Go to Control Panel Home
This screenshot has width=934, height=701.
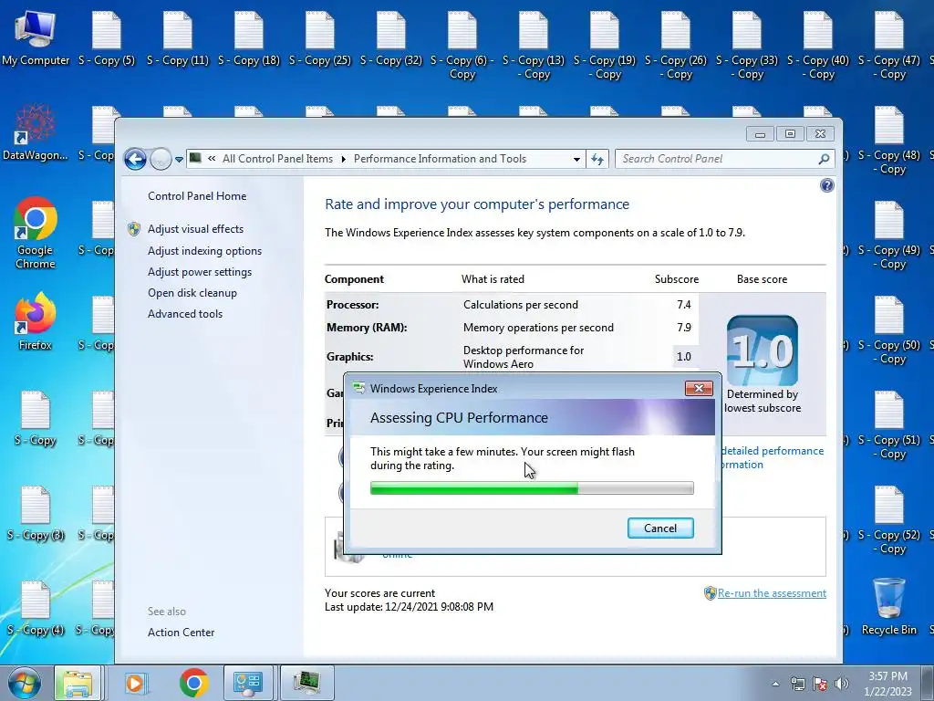[197, 196]
